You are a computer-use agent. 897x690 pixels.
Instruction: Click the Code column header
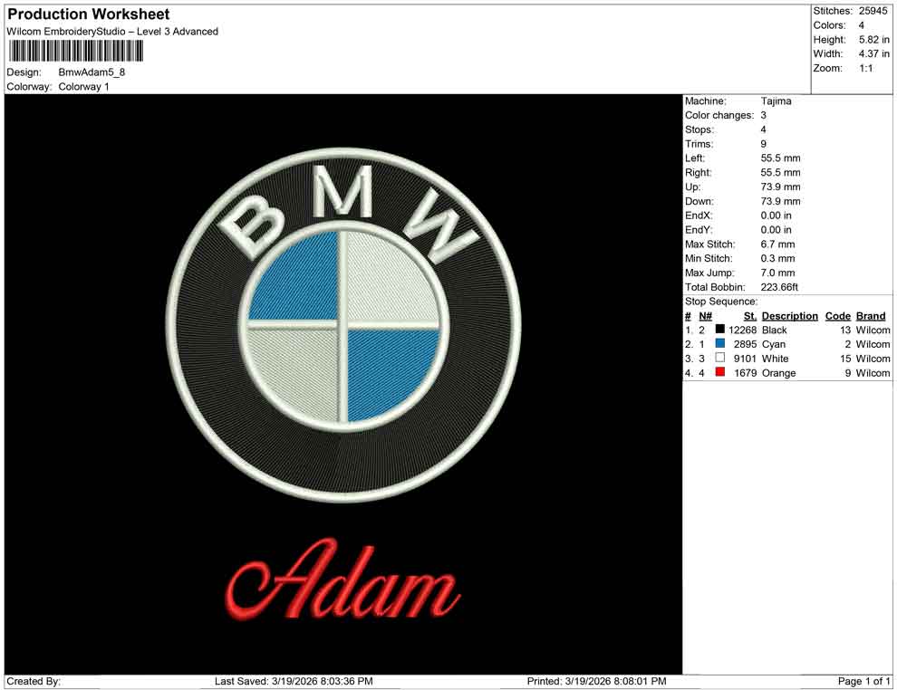tap(837, 316)
